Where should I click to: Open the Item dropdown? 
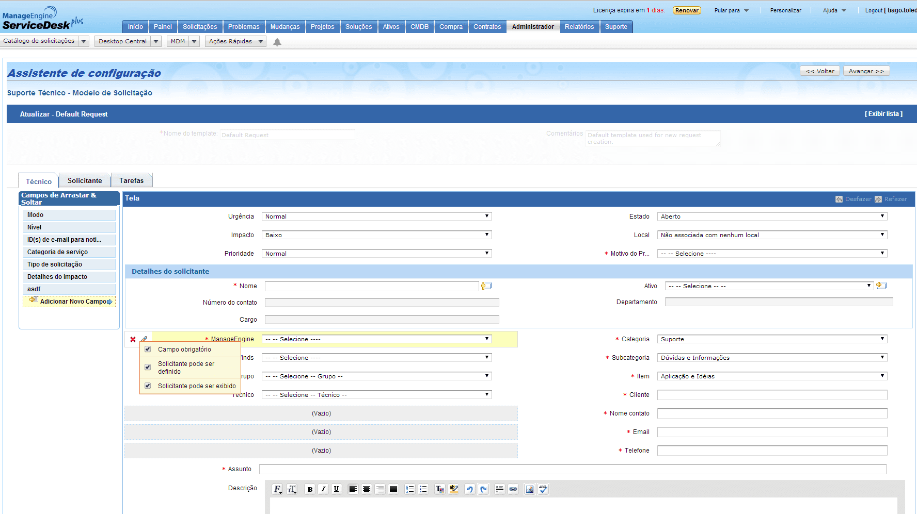772,376
